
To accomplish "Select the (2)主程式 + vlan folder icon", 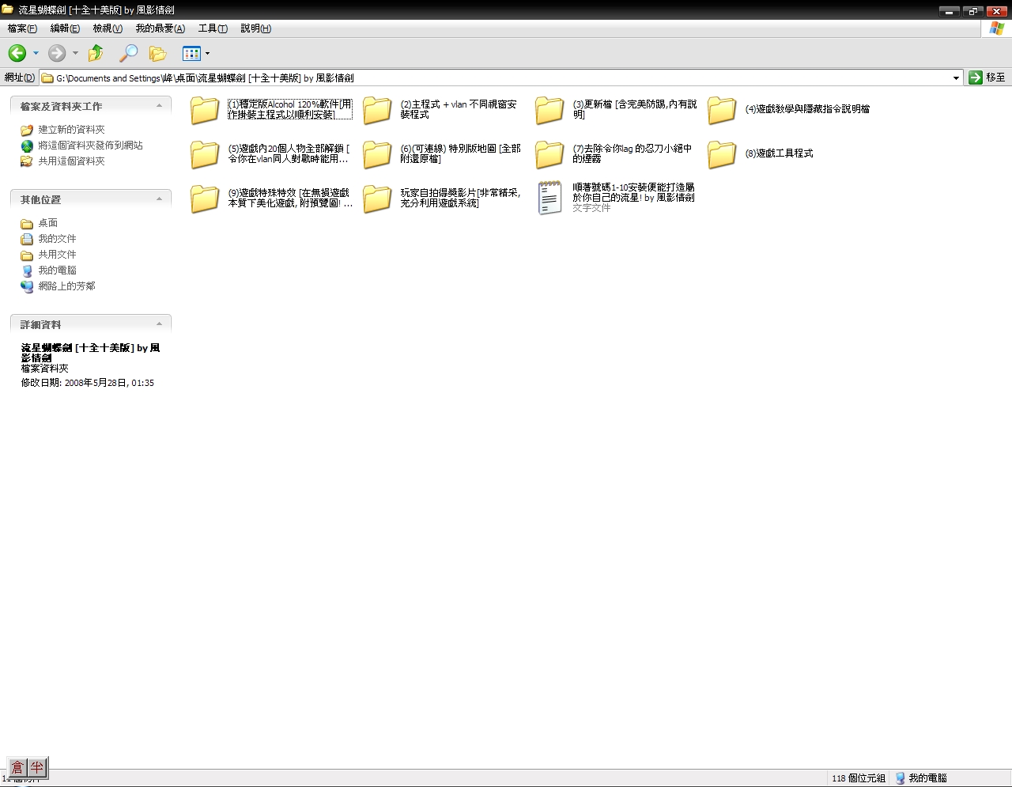I will pos(377,110).
